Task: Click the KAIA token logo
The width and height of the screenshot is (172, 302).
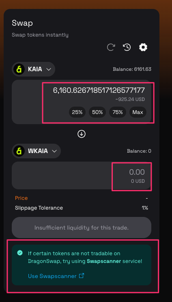Action: 19,69
